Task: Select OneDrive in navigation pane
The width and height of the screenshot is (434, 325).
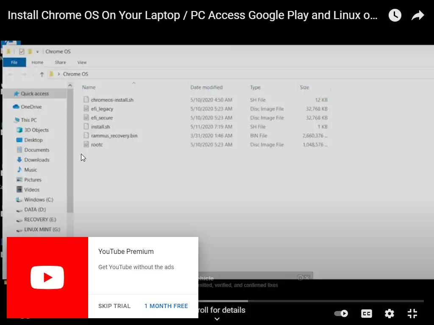Action: (x=31, y=107)
